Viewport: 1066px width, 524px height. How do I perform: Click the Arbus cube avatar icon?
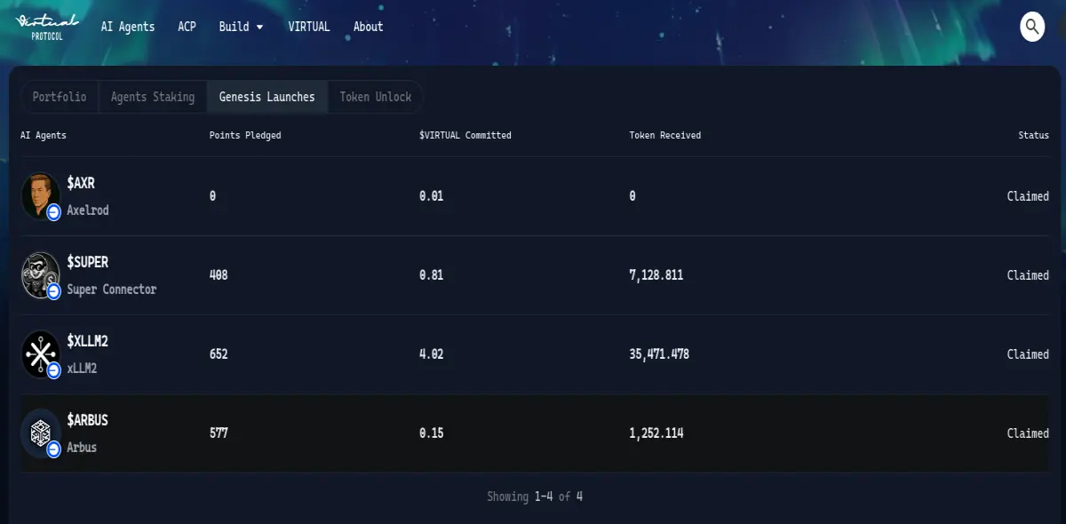coord(41,433)
